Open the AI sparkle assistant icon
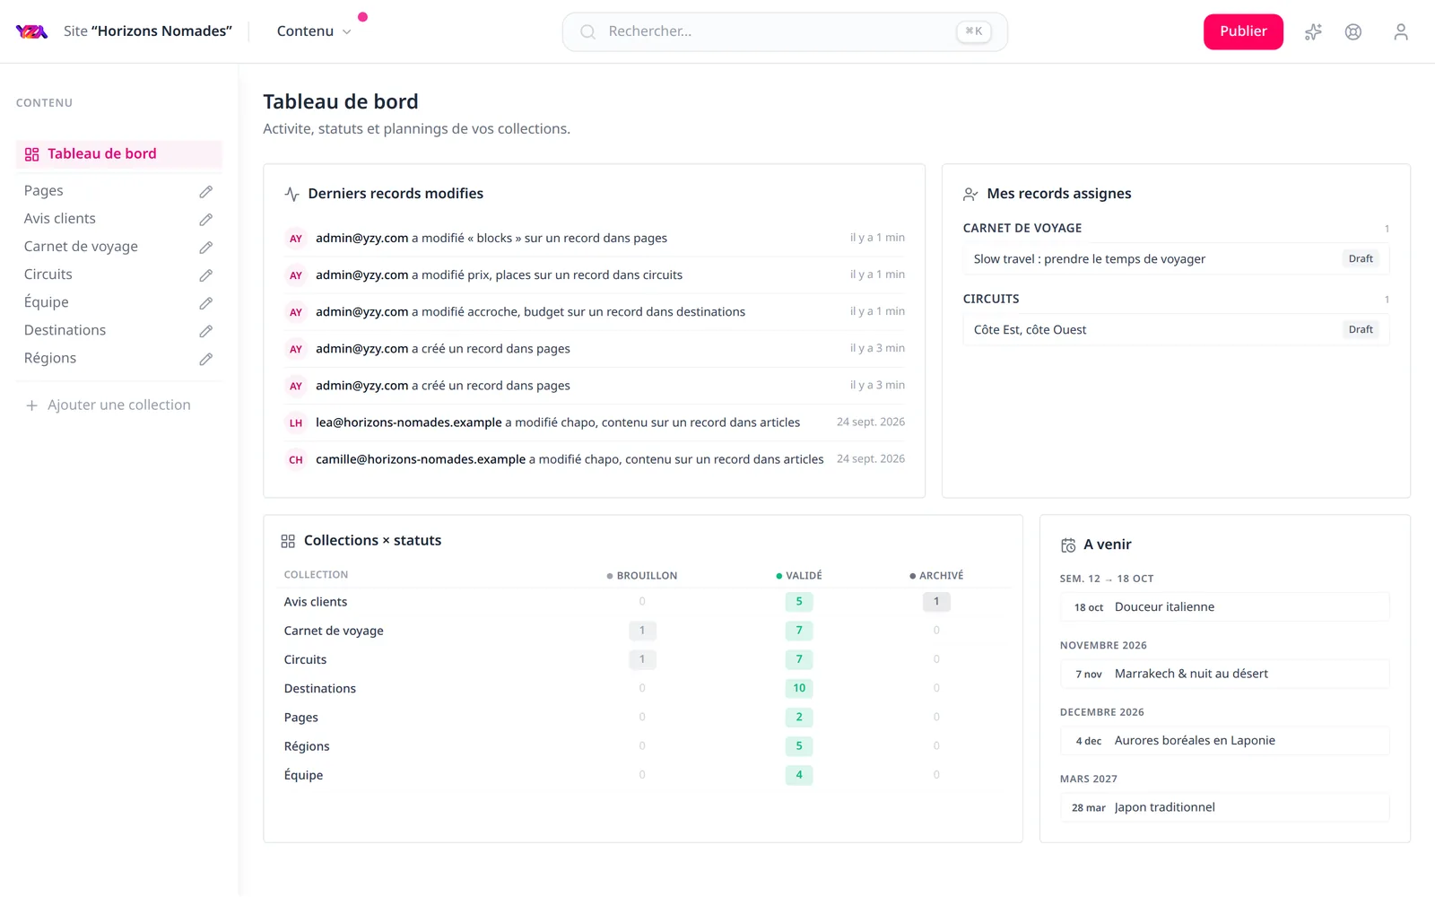This screenshot has width=1435, height=897. click(x=1313, y=32)
